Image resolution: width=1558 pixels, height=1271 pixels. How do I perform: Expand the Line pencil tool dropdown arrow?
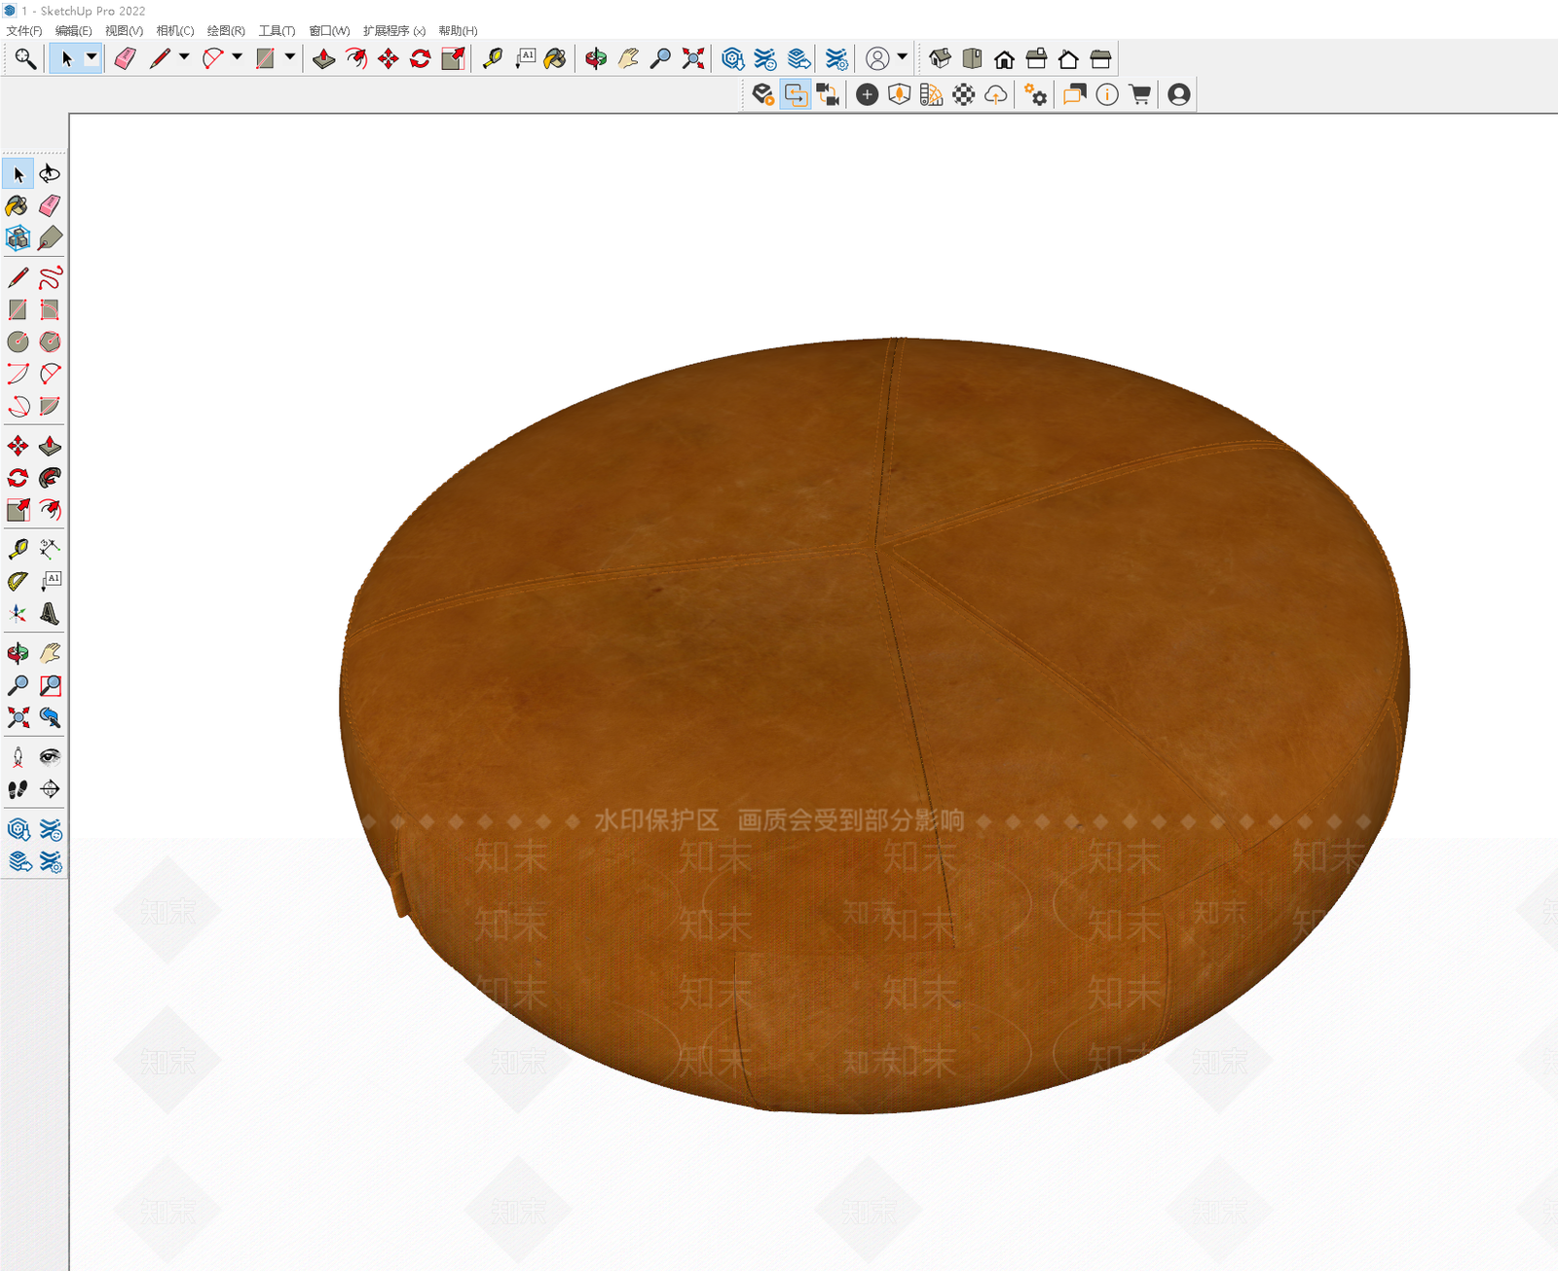[x=184, y=58]
